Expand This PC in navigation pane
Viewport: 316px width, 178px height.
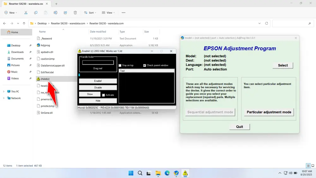pyautogui.click(x=3, y=92)
